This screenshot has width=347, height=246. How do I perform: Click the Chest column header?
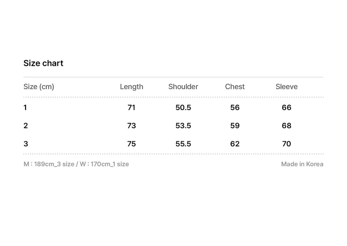tap(235, 87)
